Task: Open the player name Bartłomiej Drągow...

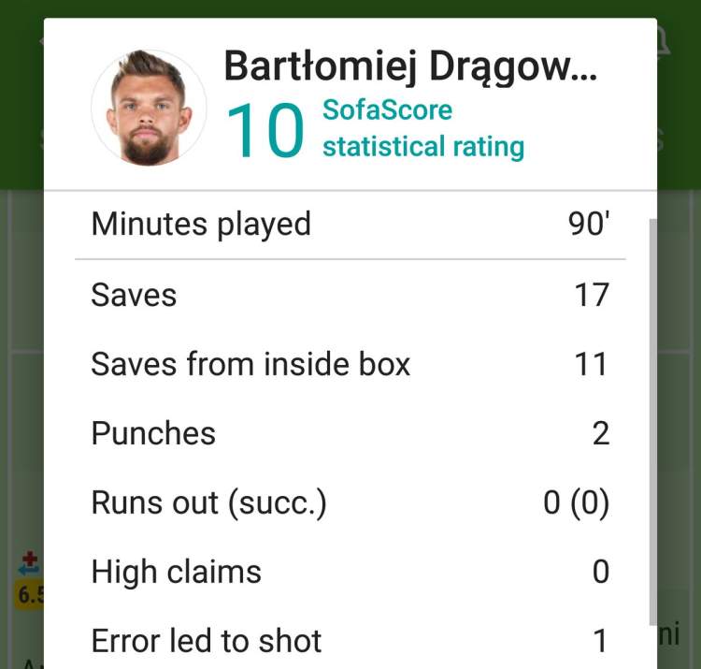Action: pos(410,66)
